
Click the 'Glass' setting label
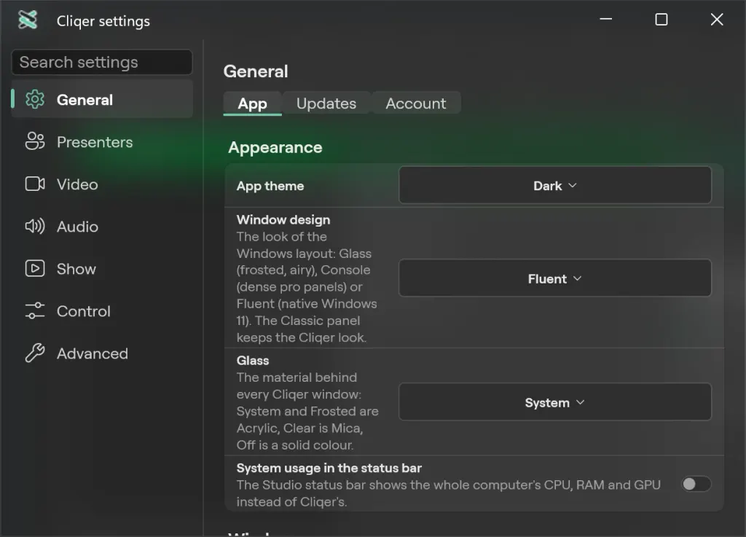click(x=253, y=361)
